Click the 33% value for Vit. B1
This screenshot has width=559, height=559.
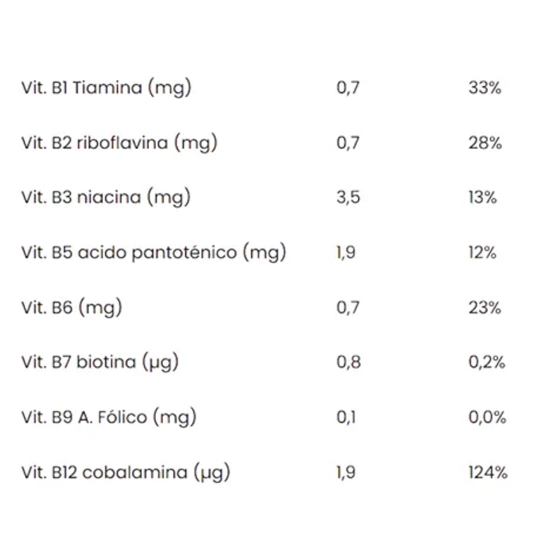[x=485, y=88]
